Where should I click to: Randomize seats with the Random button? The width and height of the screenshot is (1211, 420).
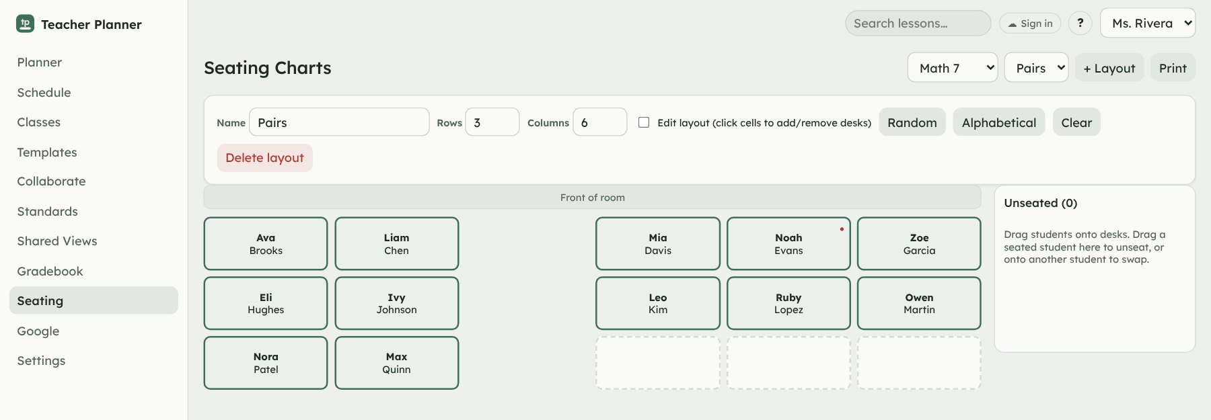(912, 122)
